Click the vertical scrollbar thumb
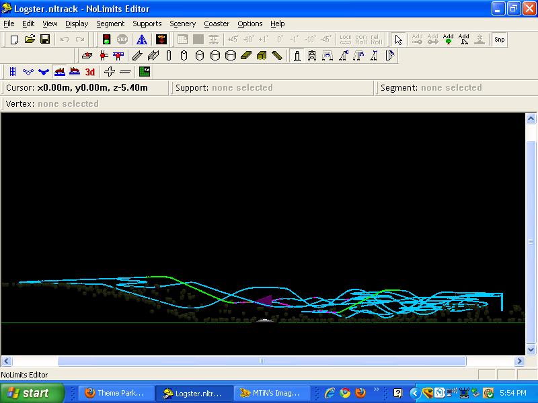This screenshot has width=538, height=403. coord(531,242)
